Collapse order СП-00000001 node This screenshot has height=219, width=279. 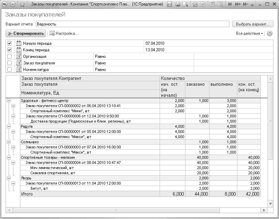click(13, 132)
